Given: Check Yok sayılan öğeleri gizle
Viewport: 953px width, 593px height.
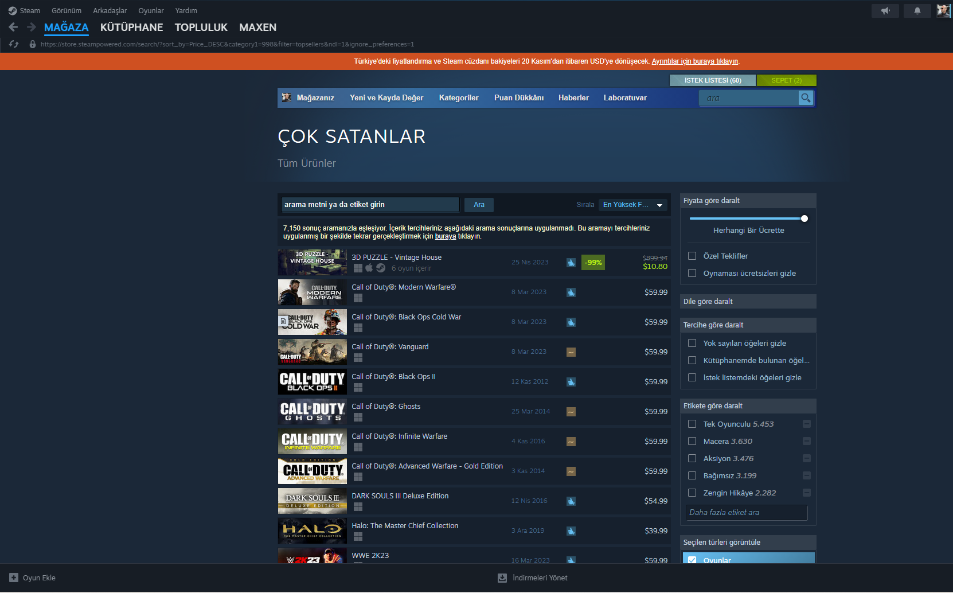Looking at the screenshot, I should [692, 343].
